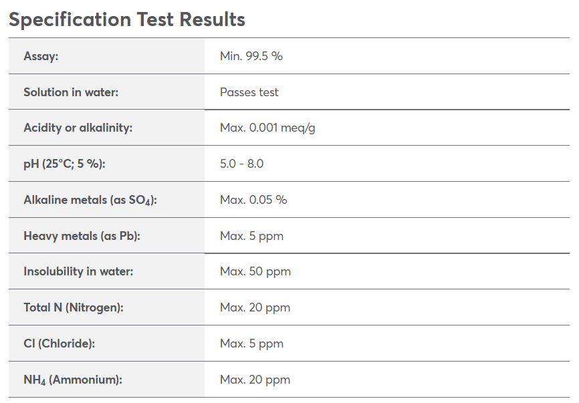Click Max. 5 ppm in Heavy metals row

[252, 236]
